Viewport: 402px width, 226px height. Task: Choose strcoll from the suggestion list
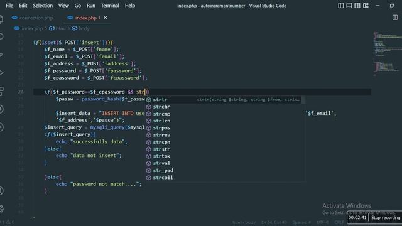click(x=223, y=177)
